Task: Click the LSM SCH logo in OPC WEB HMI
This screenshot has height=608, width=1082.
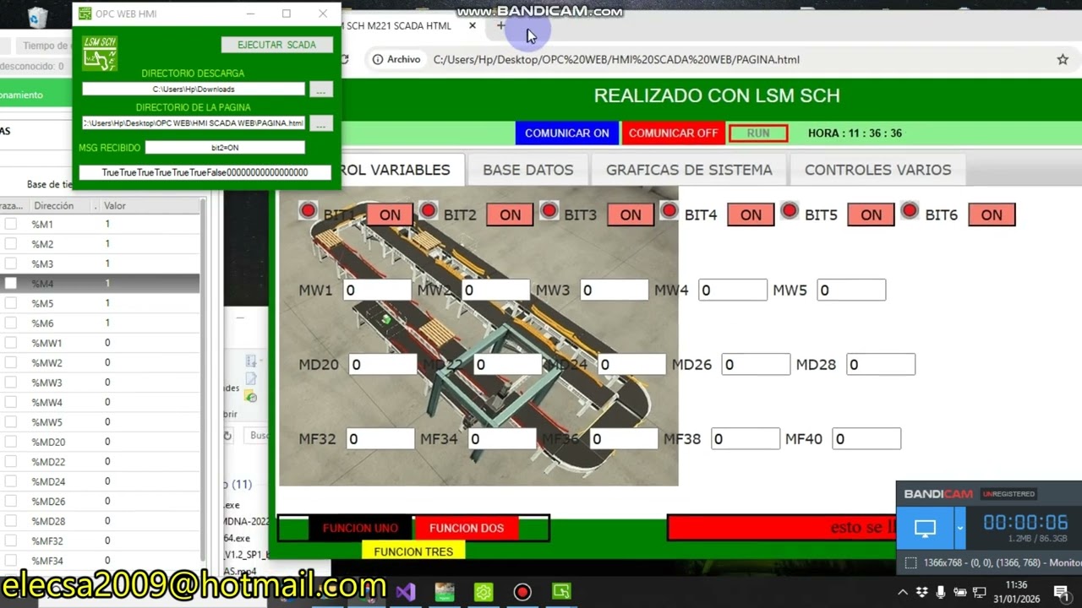Action: 100,52
